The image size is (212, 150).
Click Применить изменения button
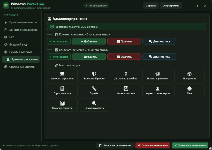tap(190, 146)
